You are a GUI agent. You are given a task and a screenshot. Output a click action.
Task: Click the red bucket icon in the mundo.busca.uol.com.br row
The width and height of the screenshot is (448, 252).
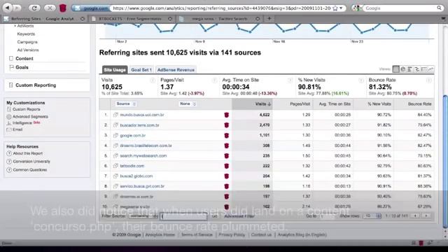pyautogui.click(x=227, y=115)
